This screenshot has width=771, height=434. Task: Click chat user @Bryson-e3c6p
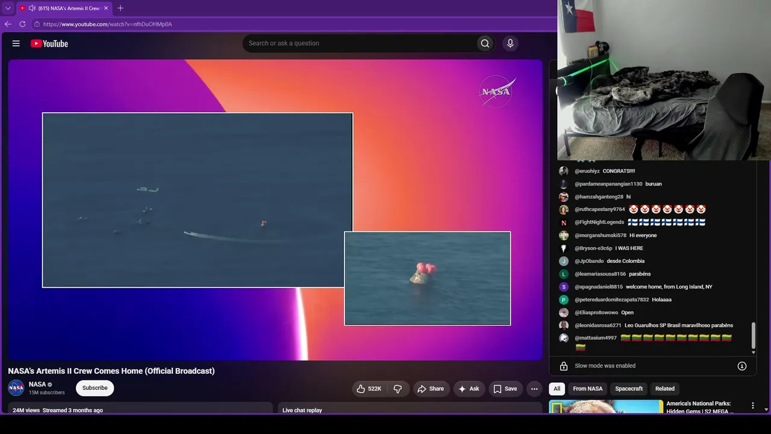[593, 248]
